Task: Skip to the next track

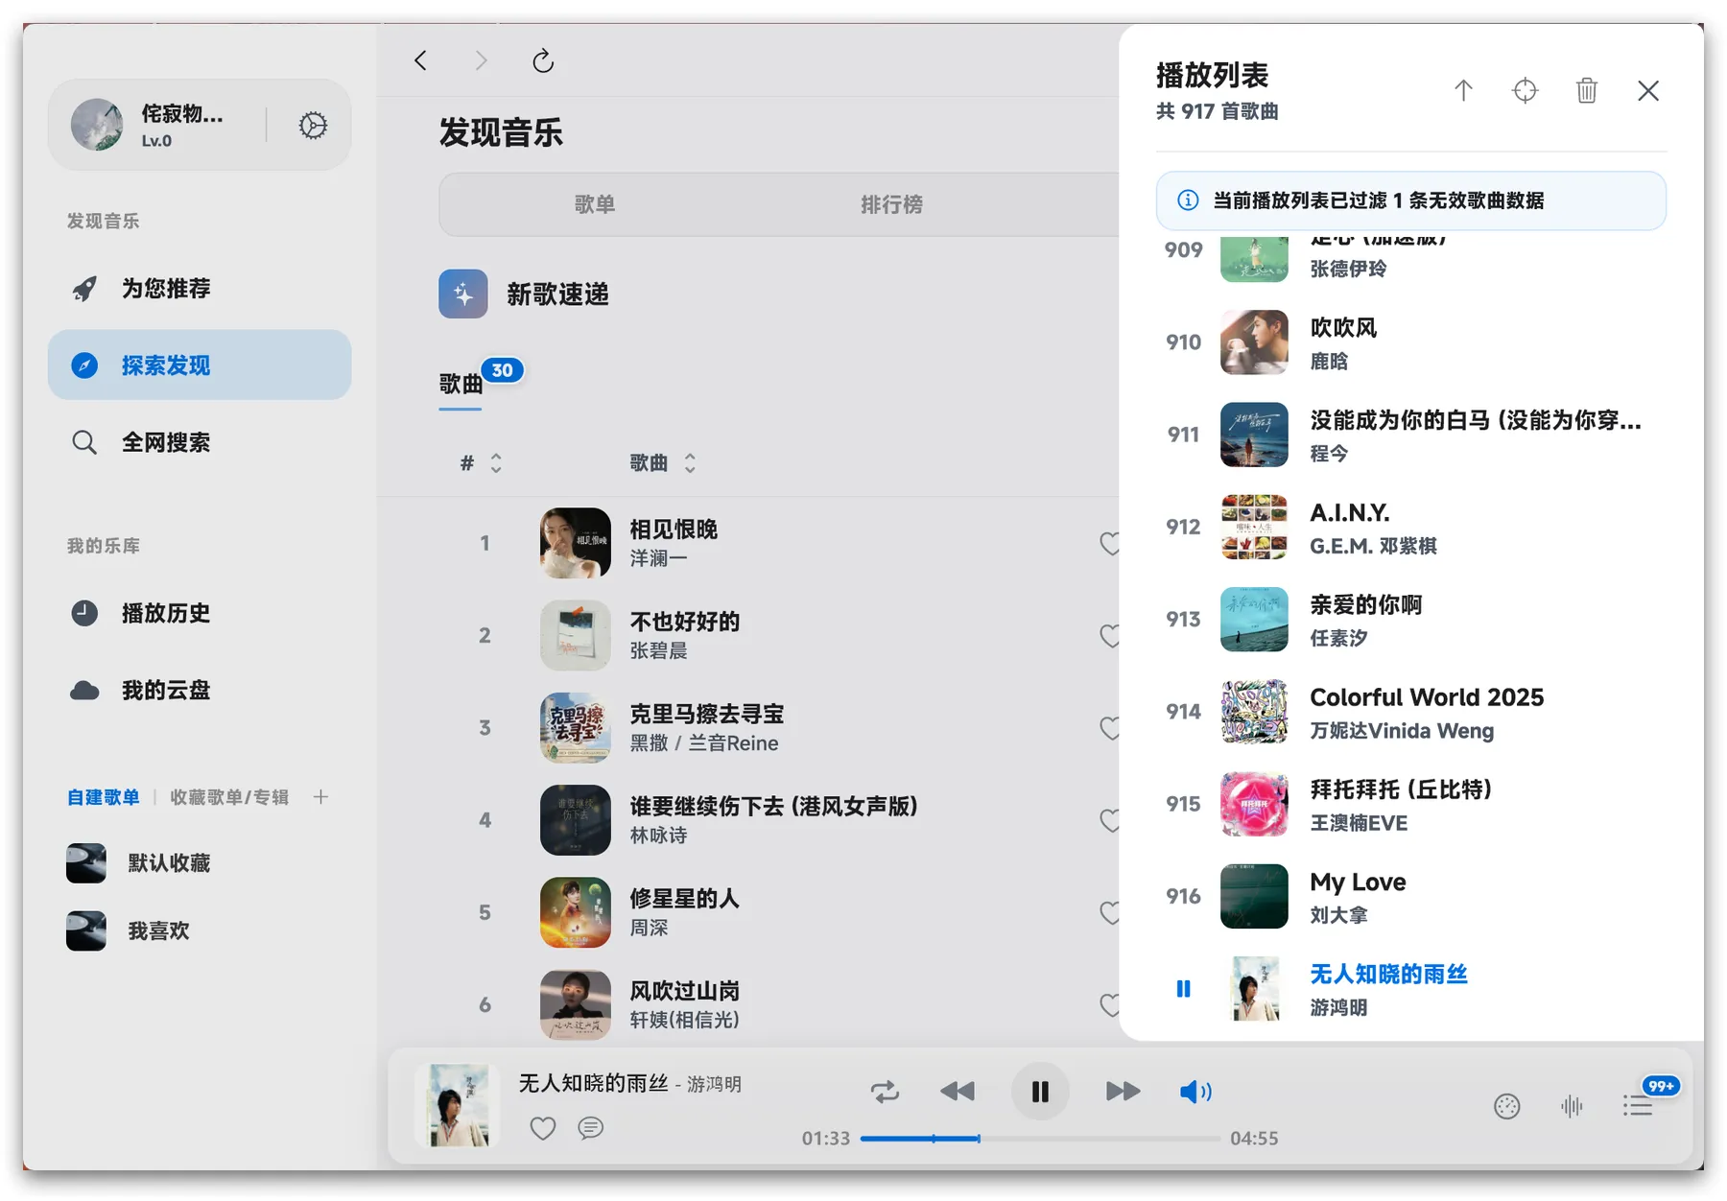Action: tap(1122, 1092)
